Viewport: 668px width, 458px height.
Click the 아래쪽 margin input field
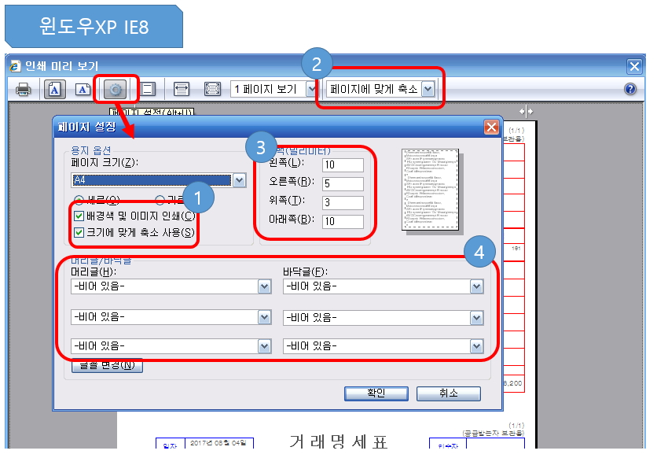[343, 221]
